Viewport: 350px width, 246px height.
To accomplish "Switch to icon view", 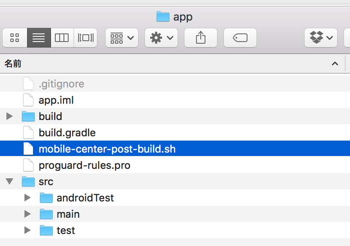I will point(15,38).
